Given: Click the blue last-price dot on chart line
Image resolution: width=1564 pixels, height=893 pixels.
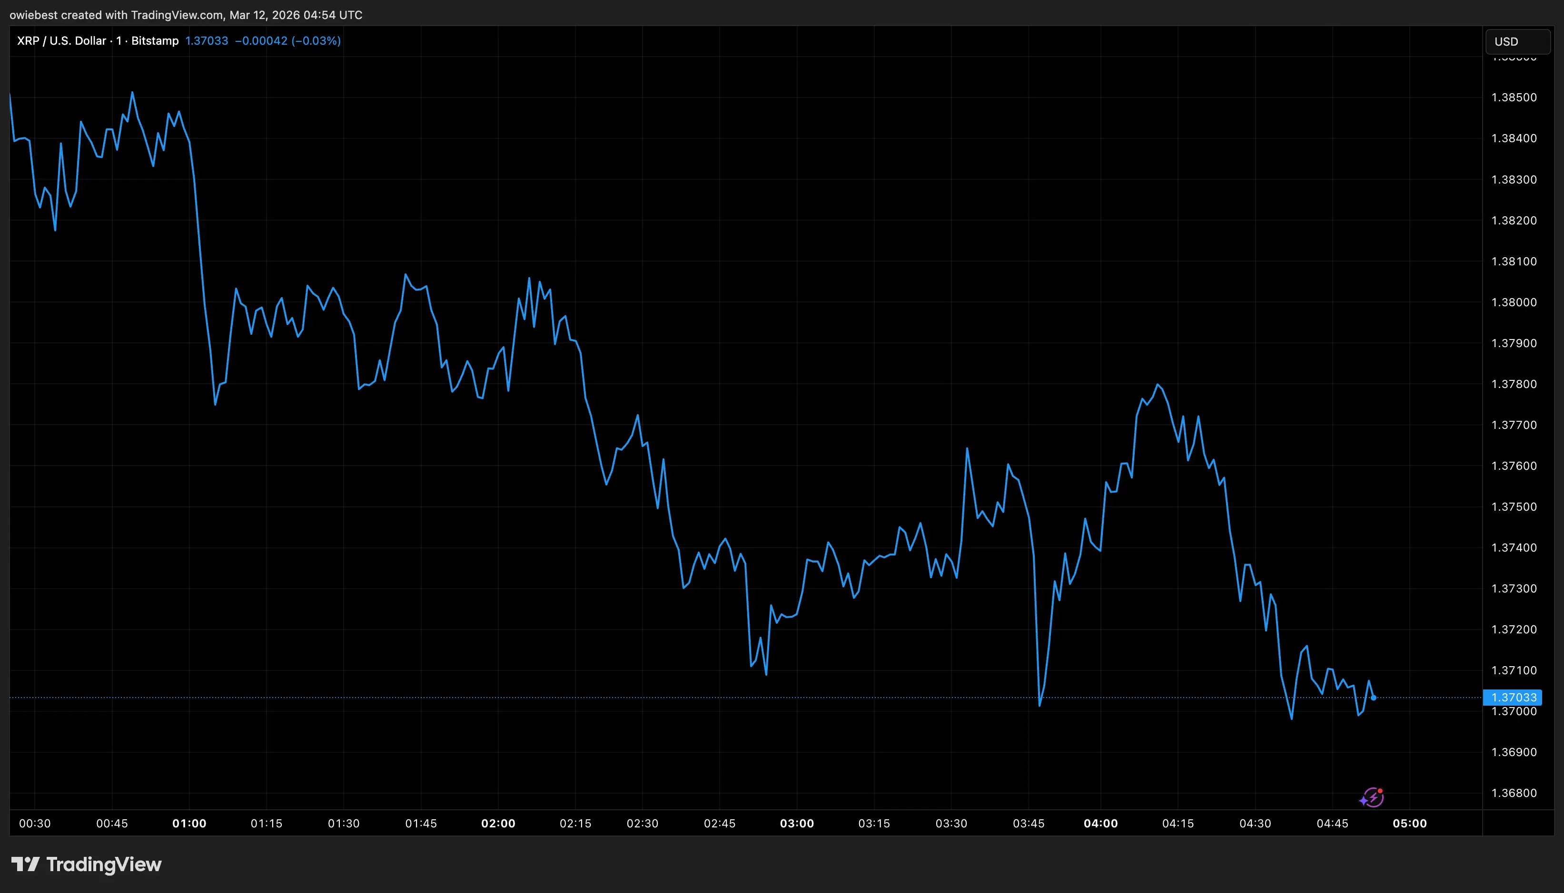Looking at the screenshot, I should click(x=1373, y=698).
